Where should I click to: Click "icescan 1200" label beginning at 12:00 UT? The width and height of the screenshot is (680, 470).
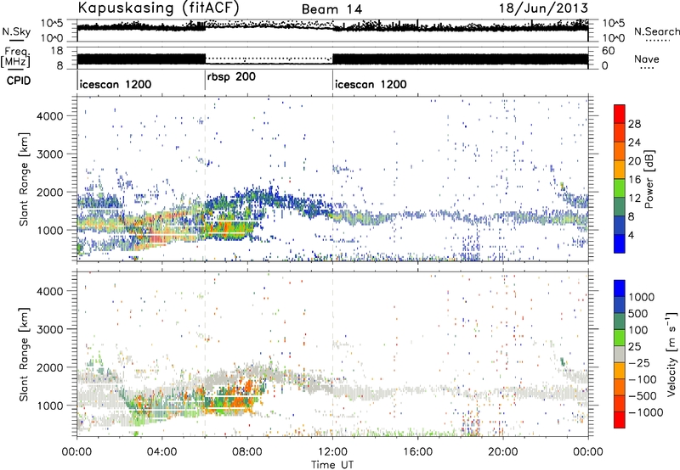[x=371, y=84]
